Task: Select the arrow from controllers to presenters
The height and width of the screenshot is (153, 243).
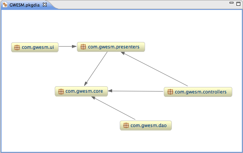Action: (x=154, y=69)
